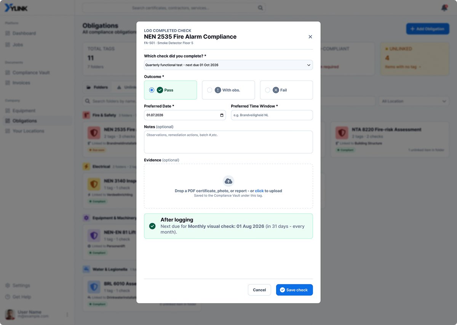Click the Cancel button
The image size is (457, 325).
pyautogui.click(x=259, y=290)
